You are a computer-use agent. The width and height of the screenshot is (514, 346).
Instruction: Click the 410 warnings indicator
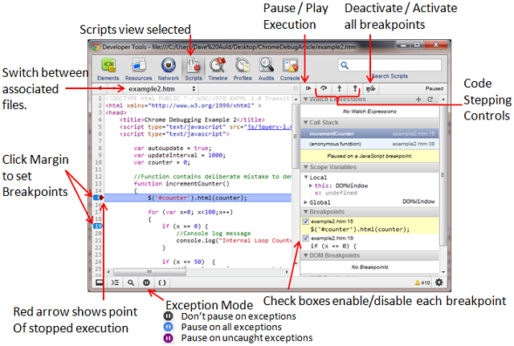click(422, 283)
